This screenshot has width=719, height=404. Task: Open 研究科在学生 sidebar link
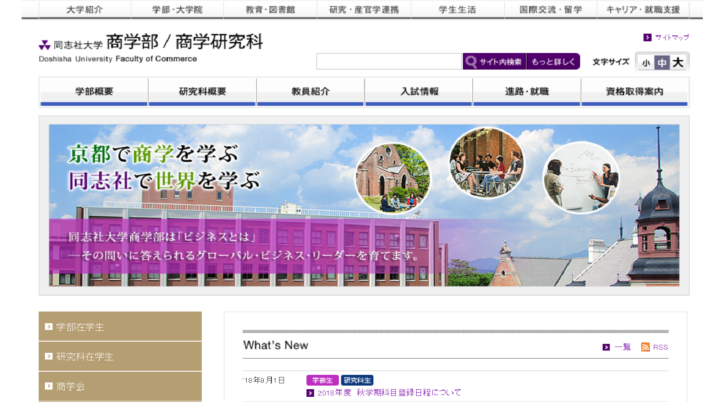coord(120,356)
